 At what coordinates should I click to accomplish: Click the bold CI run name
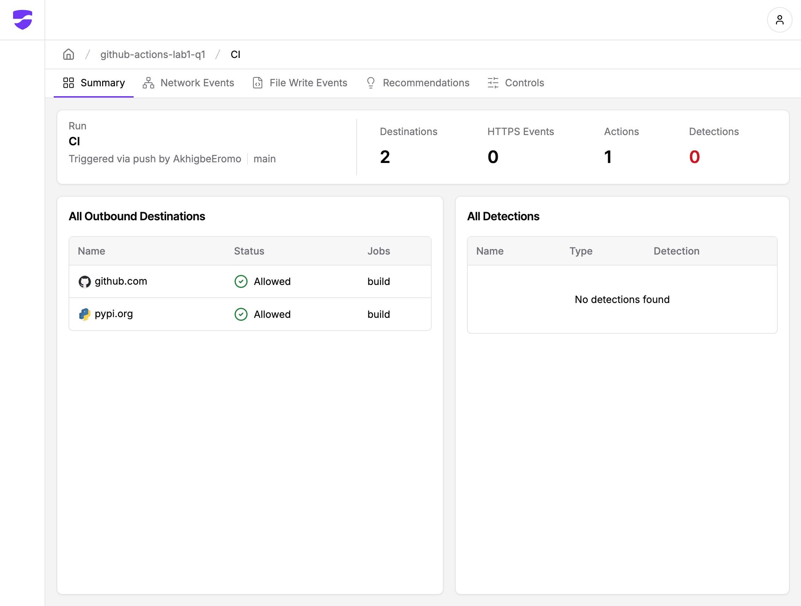pos(74,141)
